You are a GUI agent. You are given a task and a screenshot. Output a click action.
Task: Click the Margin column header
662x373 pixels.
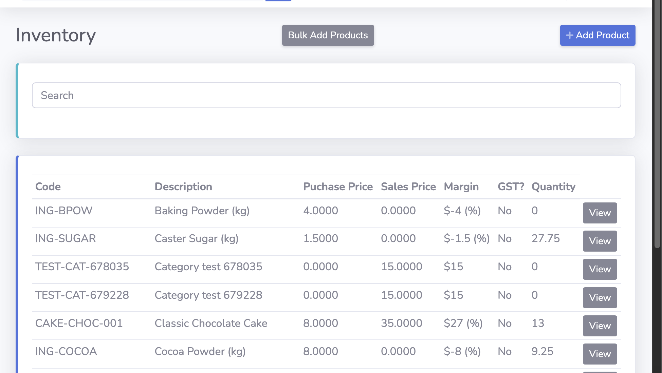point(461,186)
